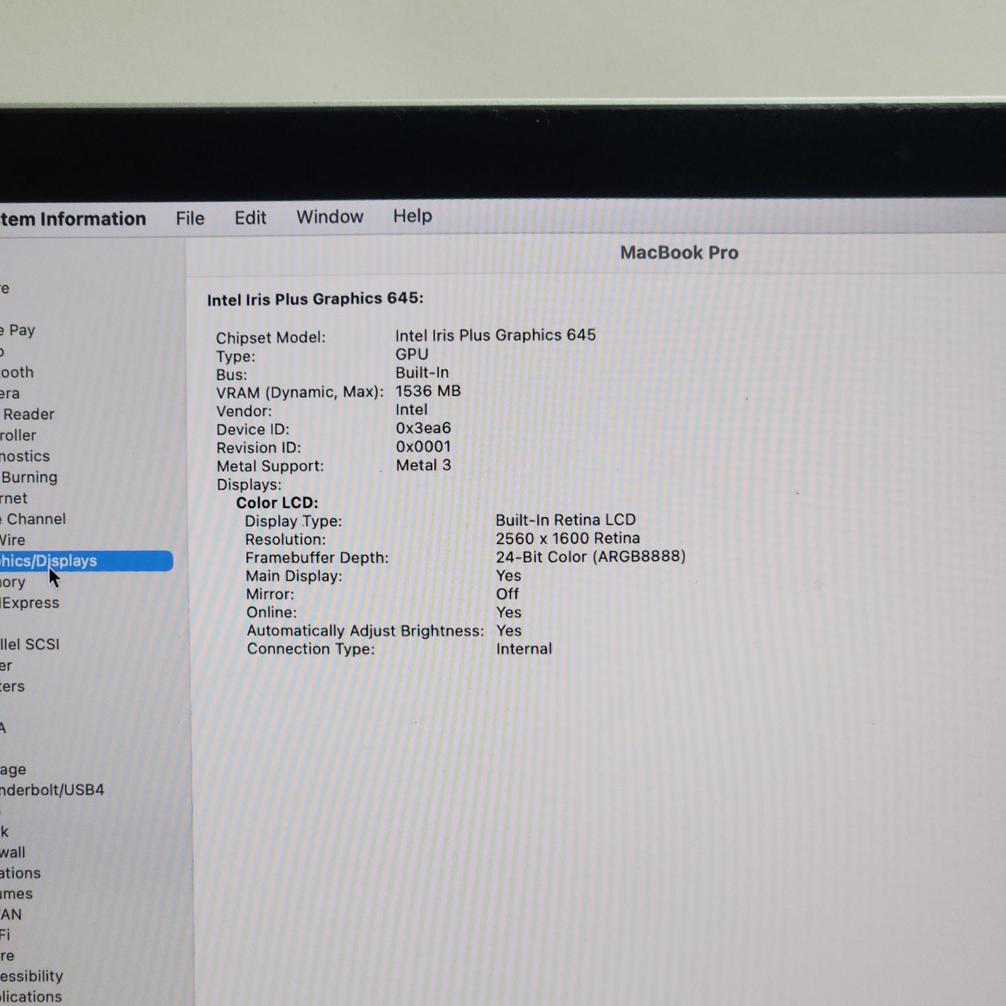Select Disc Burning in the sidebar
This screenshot has width=1006, height=1006.
(29, 478)
